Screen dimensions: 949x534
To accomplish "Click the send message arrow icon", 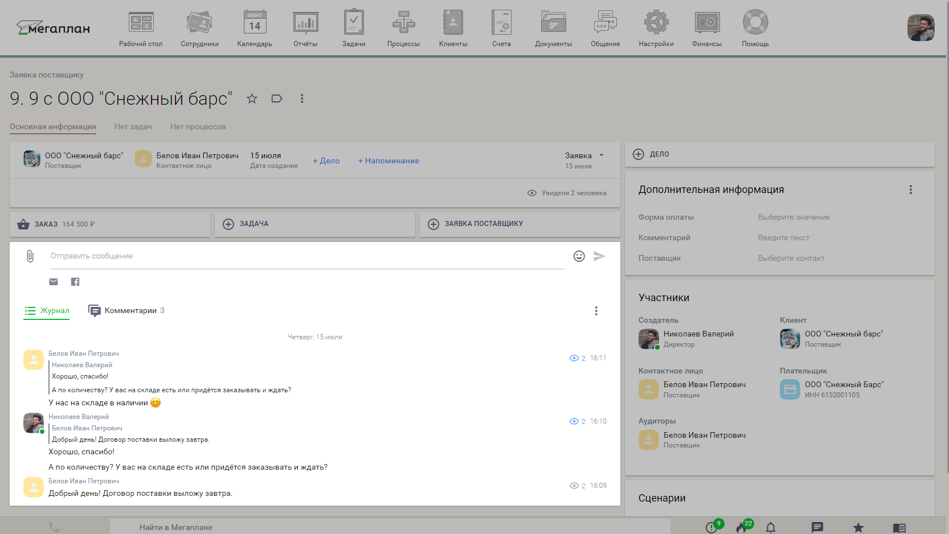I will [599, 256].
